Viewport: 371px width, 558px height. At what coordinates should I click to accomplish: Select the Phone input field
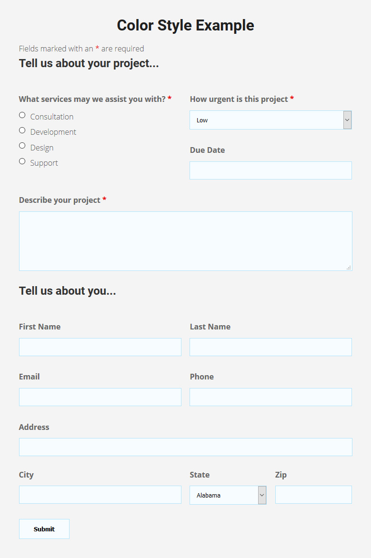[x=271, y=397]
